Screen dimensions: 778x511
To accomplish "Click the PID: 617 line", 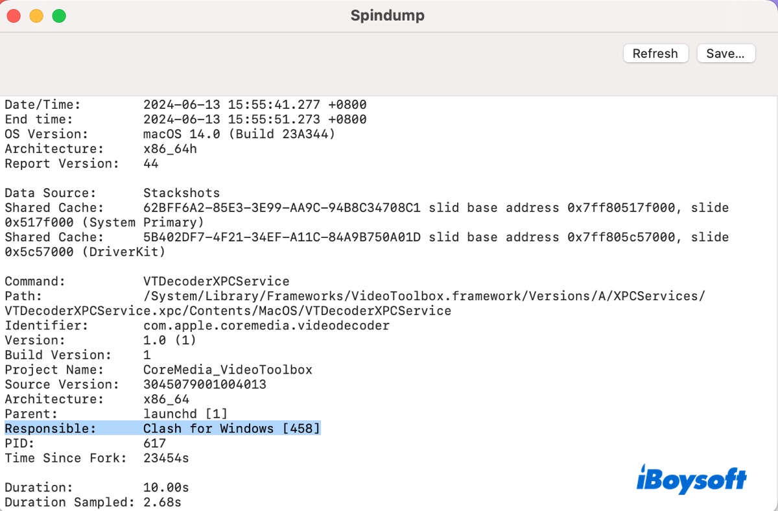I will point(85,444).
